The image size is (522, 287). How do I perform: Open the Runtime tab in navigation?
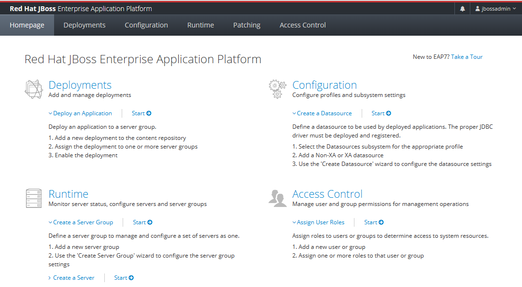coord(200,25)
